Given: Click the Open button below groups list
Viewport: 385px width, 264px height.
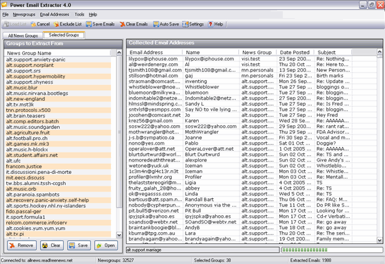Looking at the screenshot, I should point(106,245).
